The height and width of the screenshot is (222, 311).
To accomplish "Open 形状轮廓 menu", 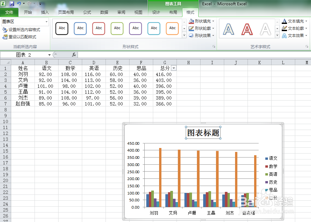I will 202,28.
